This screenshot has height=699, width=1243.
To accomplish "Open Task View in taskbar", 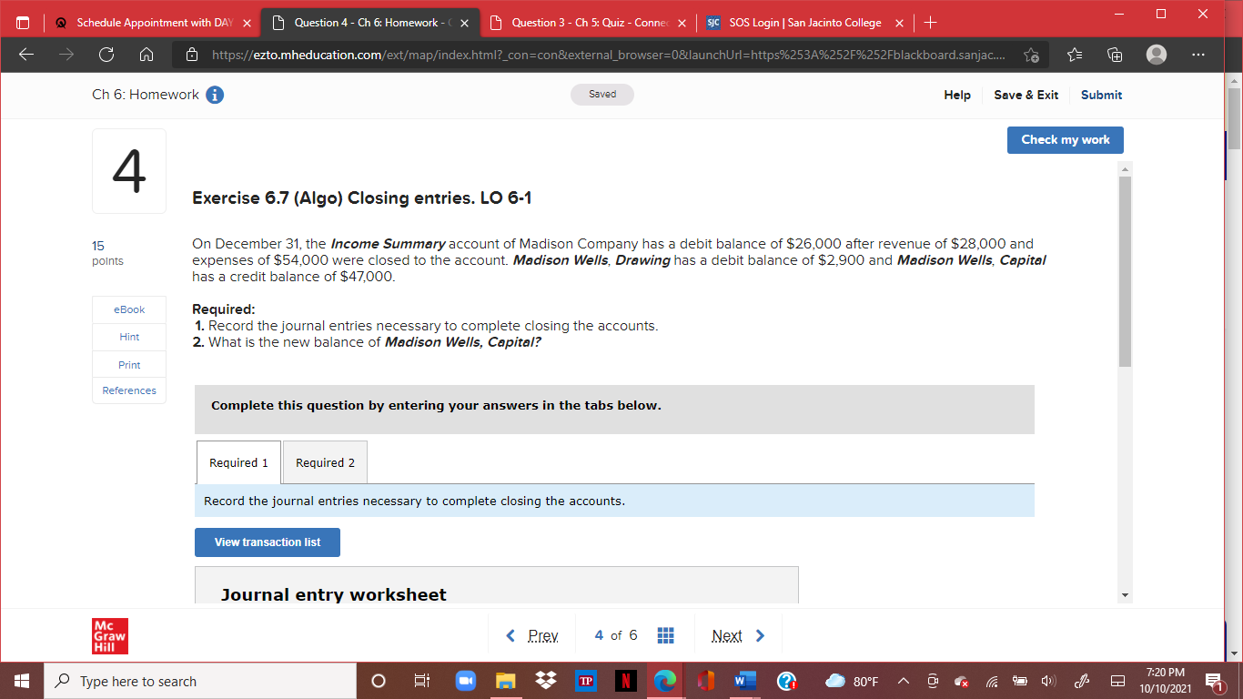I will (421, 681).
